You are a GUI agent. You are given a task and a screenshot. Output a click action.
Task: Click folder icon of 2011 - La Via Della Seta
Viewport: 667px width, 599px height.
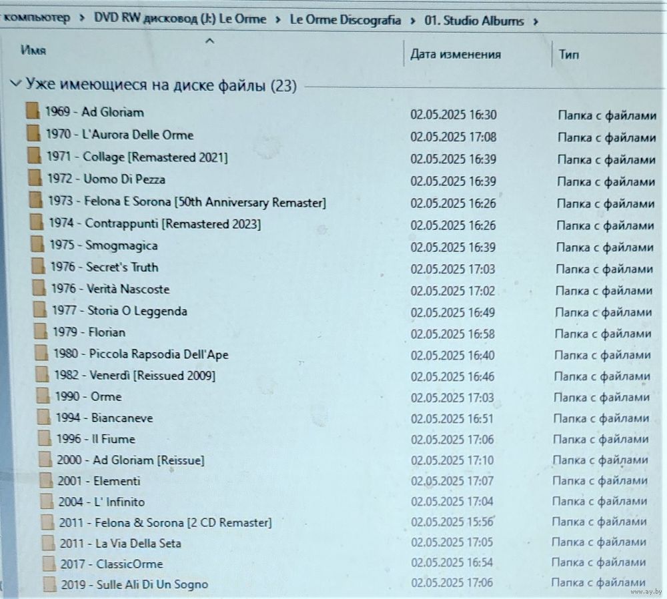pyautogui.click(x=49, y=542)
